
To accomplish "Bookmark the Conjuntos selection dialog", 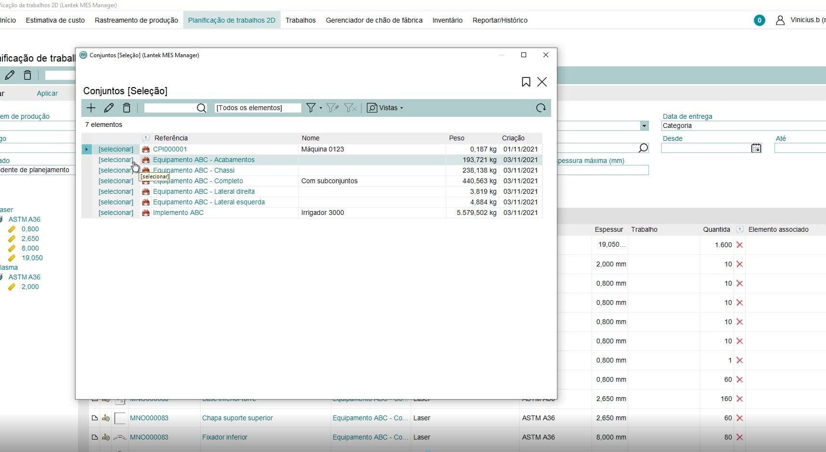I will point(526,82).
